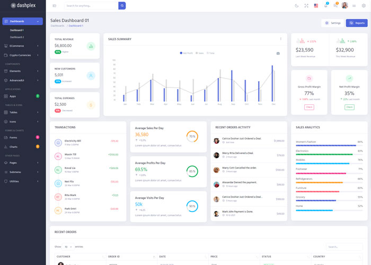Click the user profile avatar

344,6
